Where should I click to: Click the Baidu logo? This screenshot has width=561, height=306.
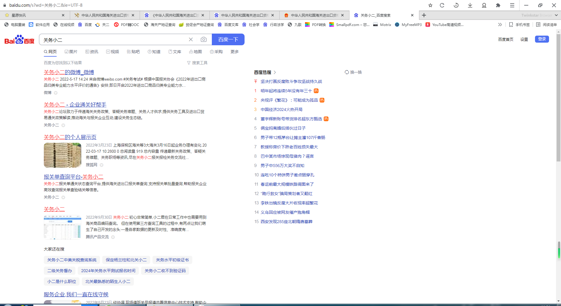tap(19, 39)
